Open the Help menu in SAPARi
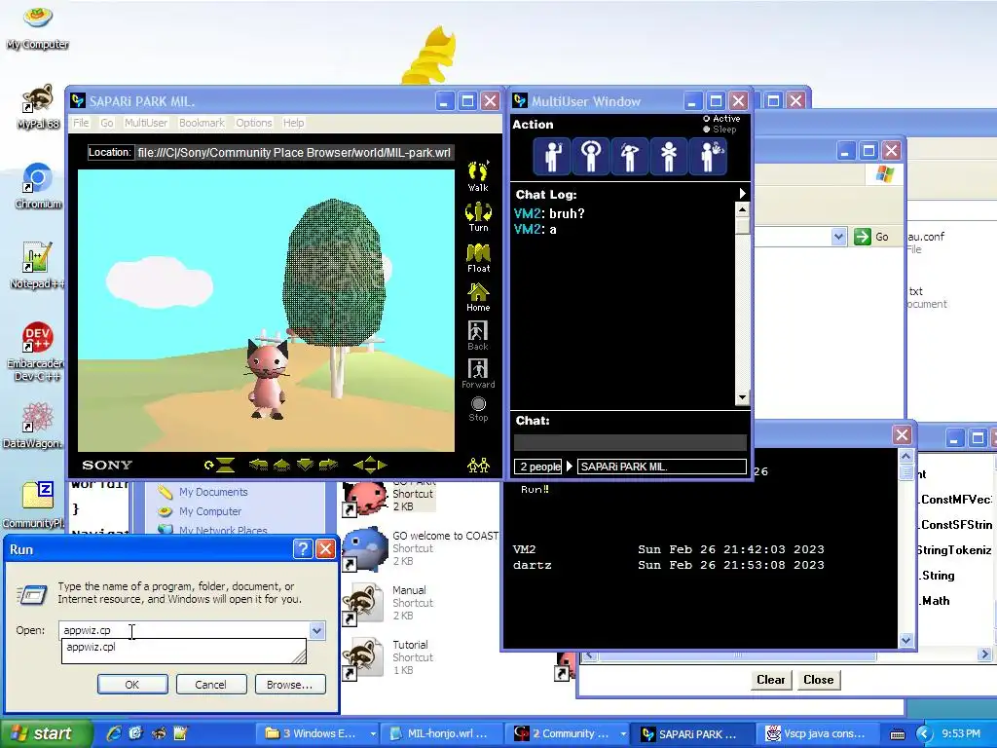Image resolution: width=997 pixels, height=748 pixels. click(x=293, y=123)
